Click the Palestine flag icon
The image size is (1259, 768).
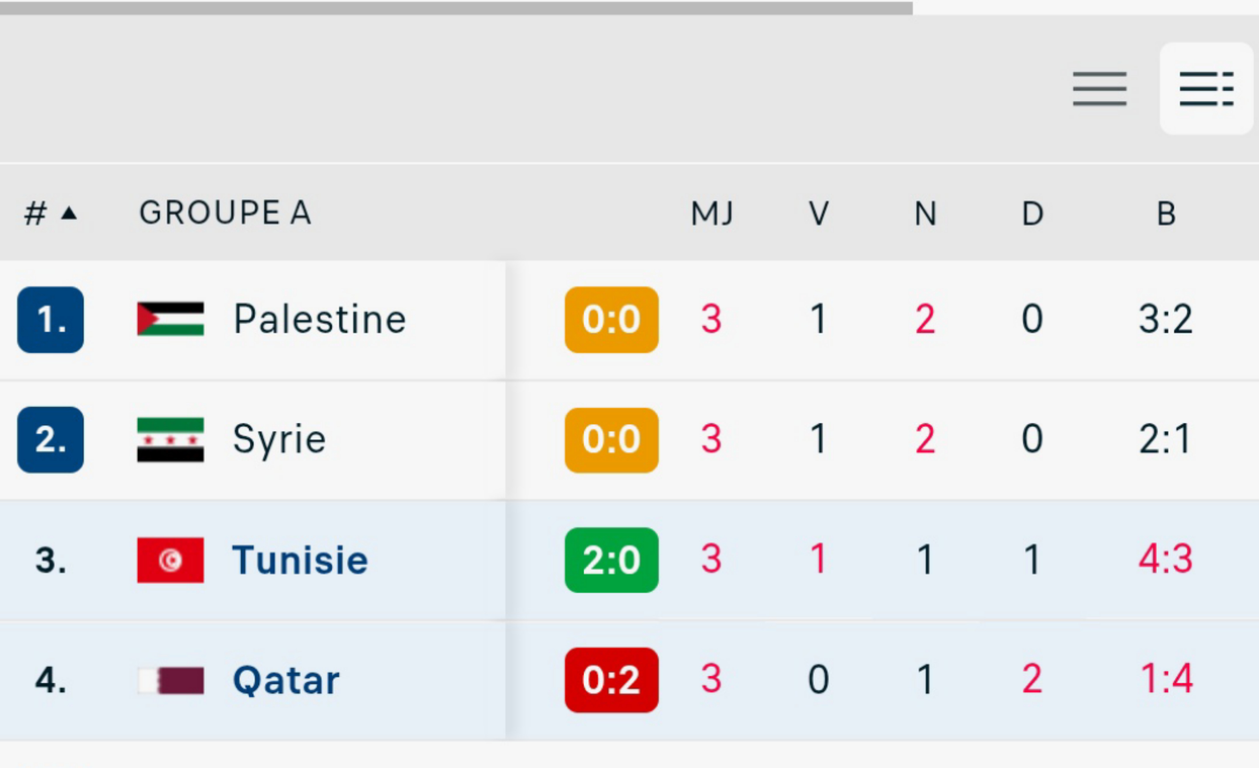click(170, 319)
